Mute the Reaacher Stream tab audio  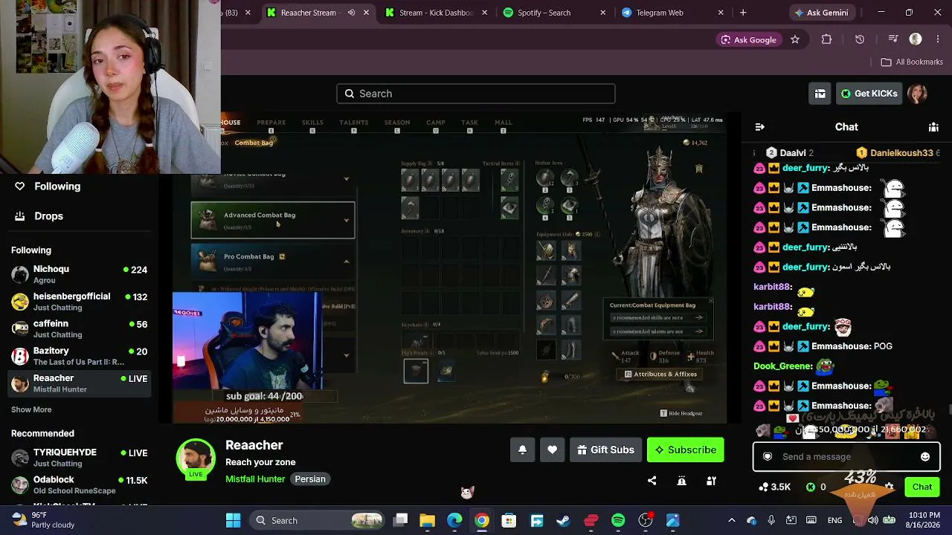pos(351,13)
